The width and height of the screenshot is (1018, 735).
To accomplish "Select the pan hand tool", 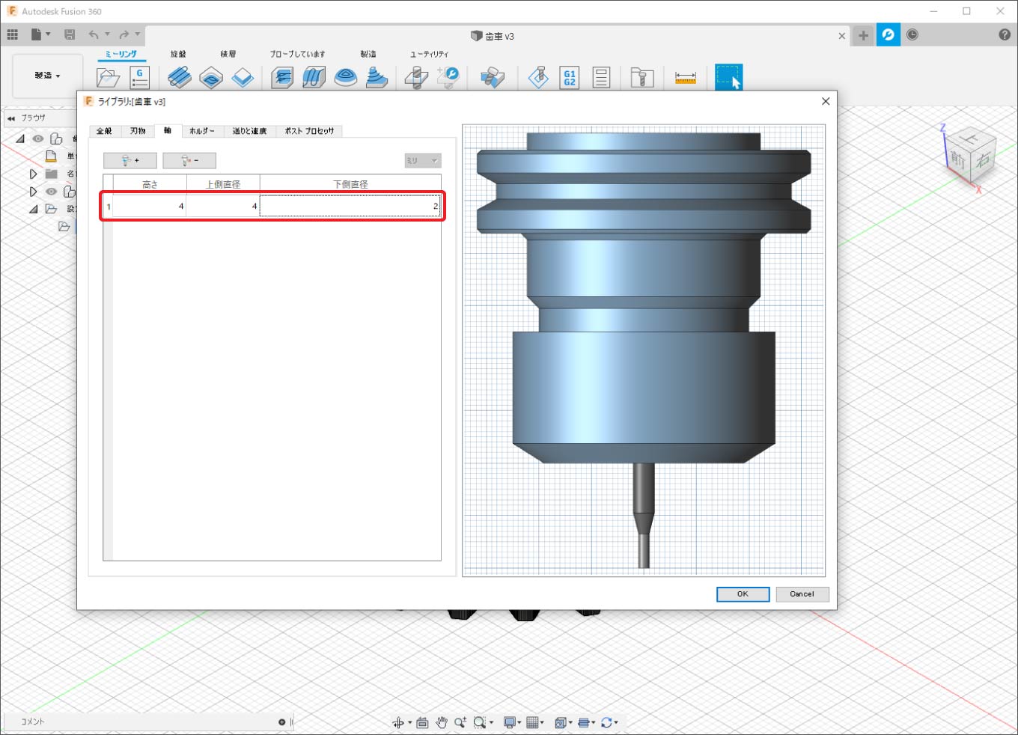I will [442, 722].
